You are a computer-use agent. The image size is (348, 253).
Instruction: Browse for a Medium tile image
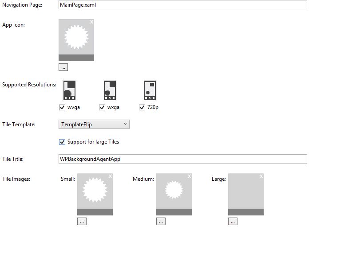tap(161, 222)
